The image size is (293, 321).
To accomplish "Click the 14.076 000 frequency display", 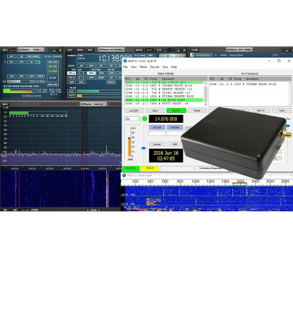I will [x=166, y=119].
